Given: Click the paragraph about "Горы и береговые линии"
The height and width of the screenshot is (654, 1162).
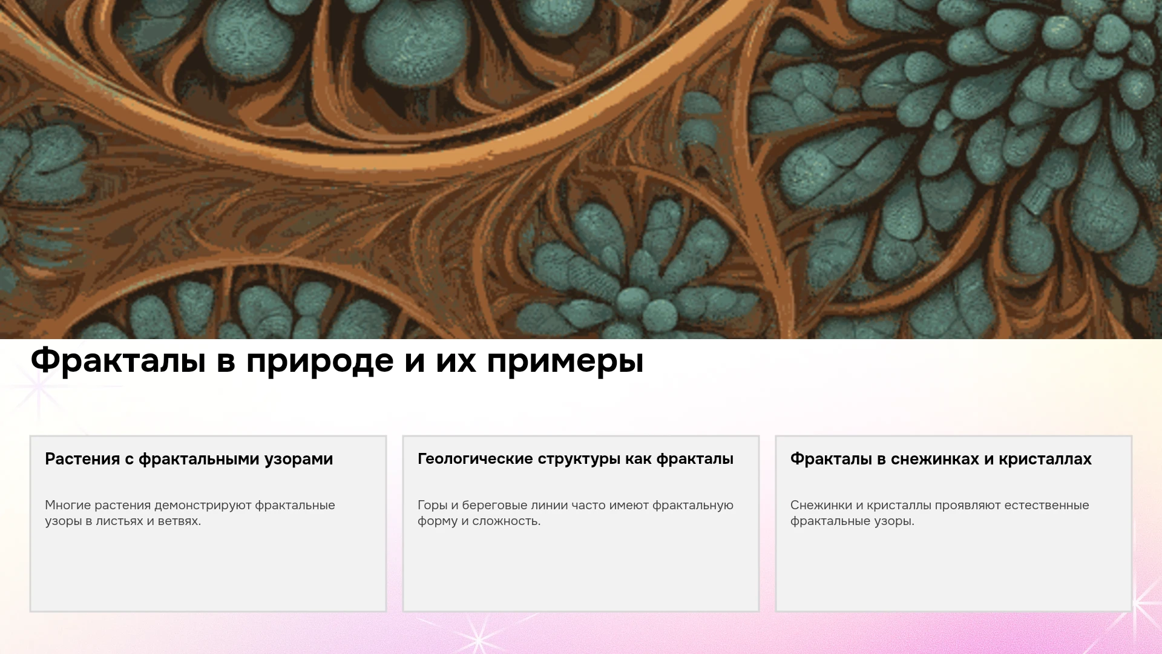Looking at the screenshot, I should coord(576,513).
